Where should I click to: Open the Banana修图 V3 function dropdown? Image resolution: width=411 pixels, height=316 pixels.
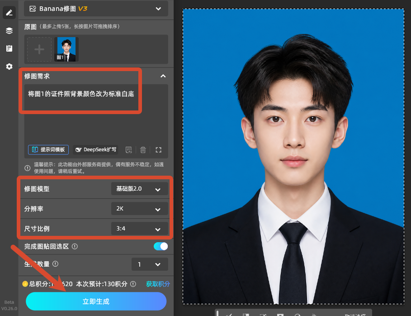point(96,9)
